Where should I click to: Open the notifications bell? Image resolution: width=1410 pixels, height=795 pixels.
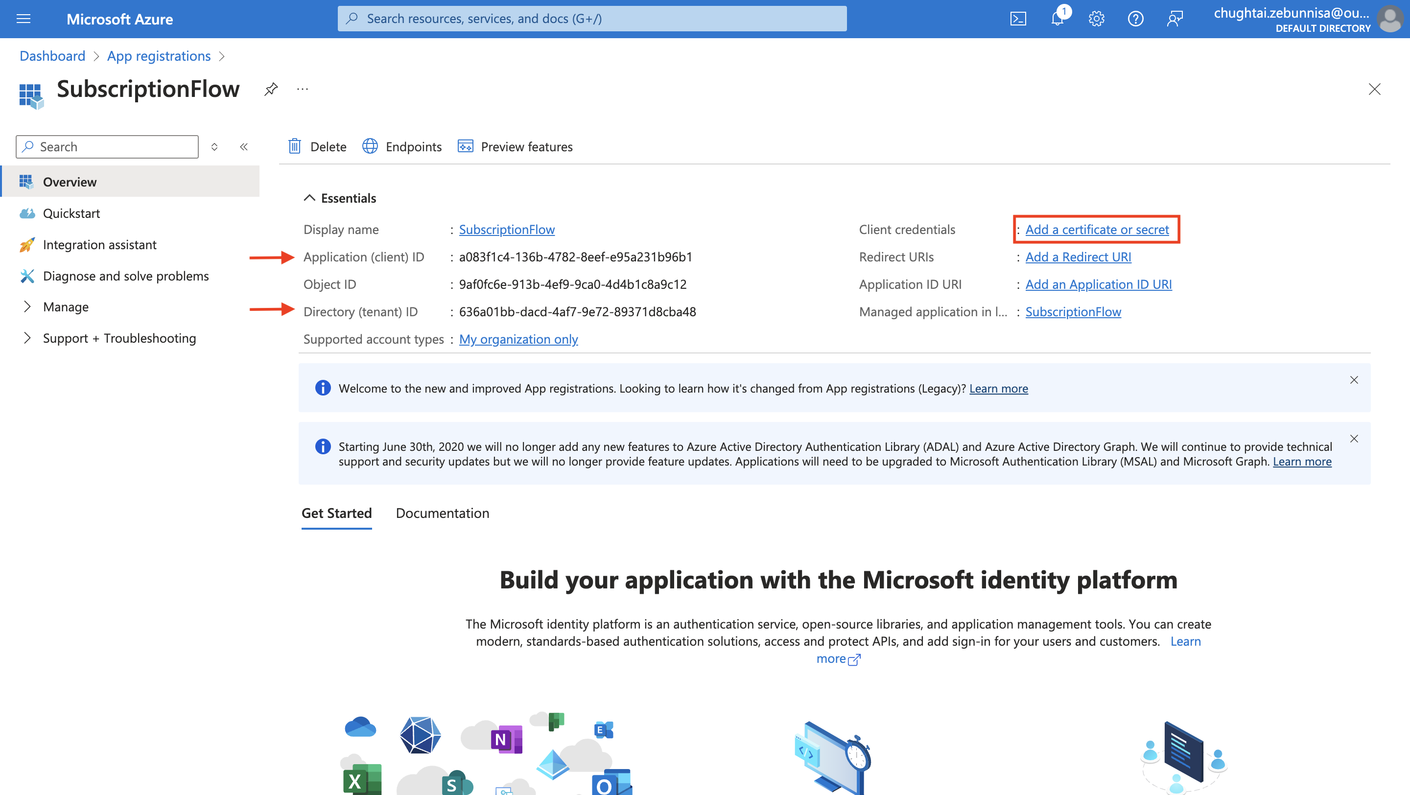(1057, 19)
